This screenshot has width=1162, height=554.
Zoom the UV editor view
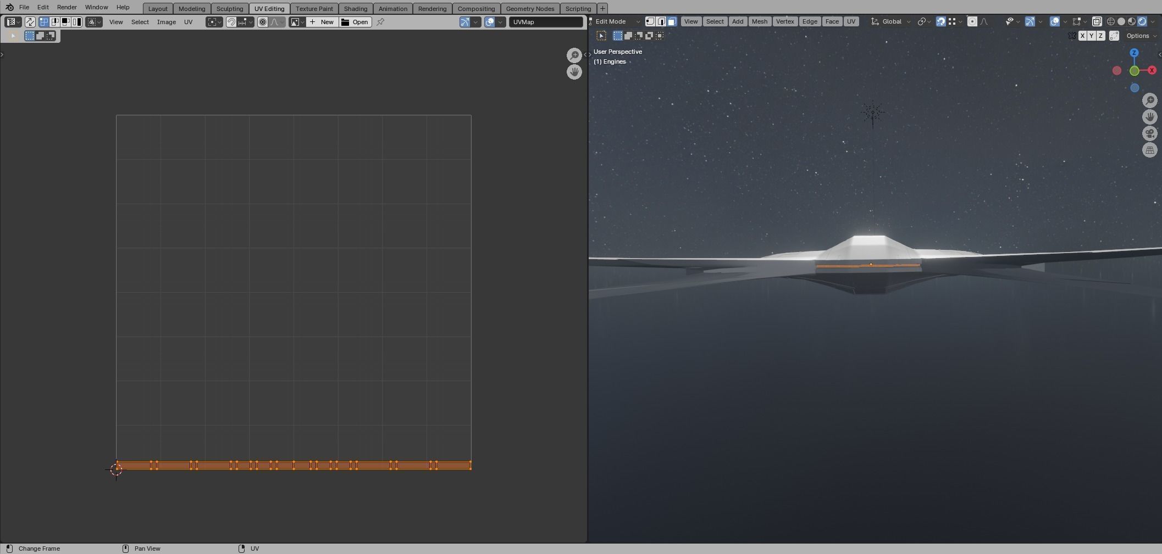point(574,55)
